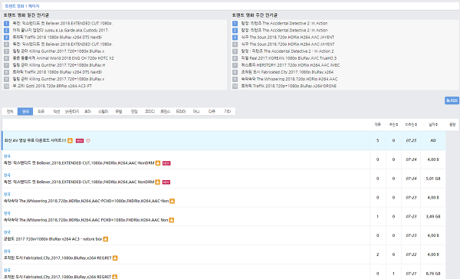Click download icon on 5.01 GB Believer row
This screenshot has height=279, width=460.
click(x=157, y=182)
